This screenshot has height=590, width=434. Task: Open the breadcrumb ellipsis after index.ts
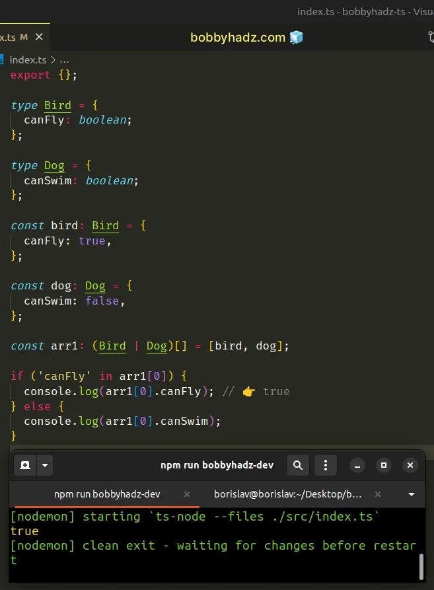pyautogui.click(x=64, y=60)
